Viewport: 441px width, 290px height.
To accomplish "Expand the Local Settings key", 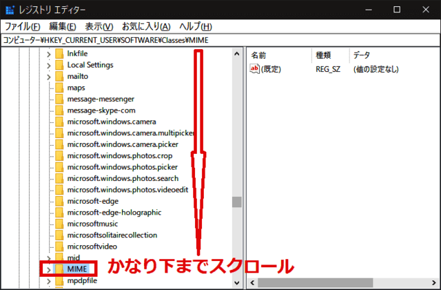I will (x=48, y=65).
